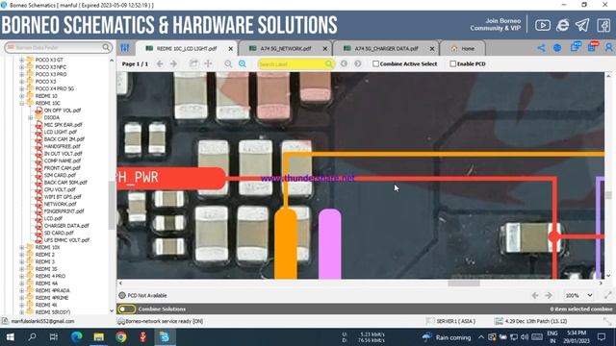Open the blue globe icon
Image resolution: width=616 pixels, height=346 pixels.
point(557,48)
